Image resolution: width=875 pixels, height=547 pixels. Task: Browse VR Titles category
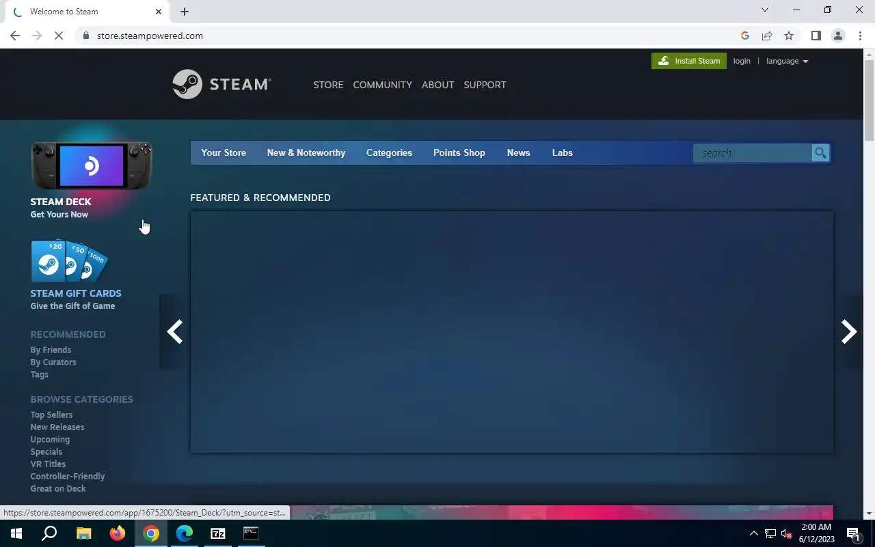coord(48,464)
